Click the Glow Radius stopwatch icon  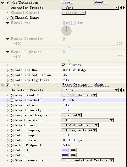(12, 105)
